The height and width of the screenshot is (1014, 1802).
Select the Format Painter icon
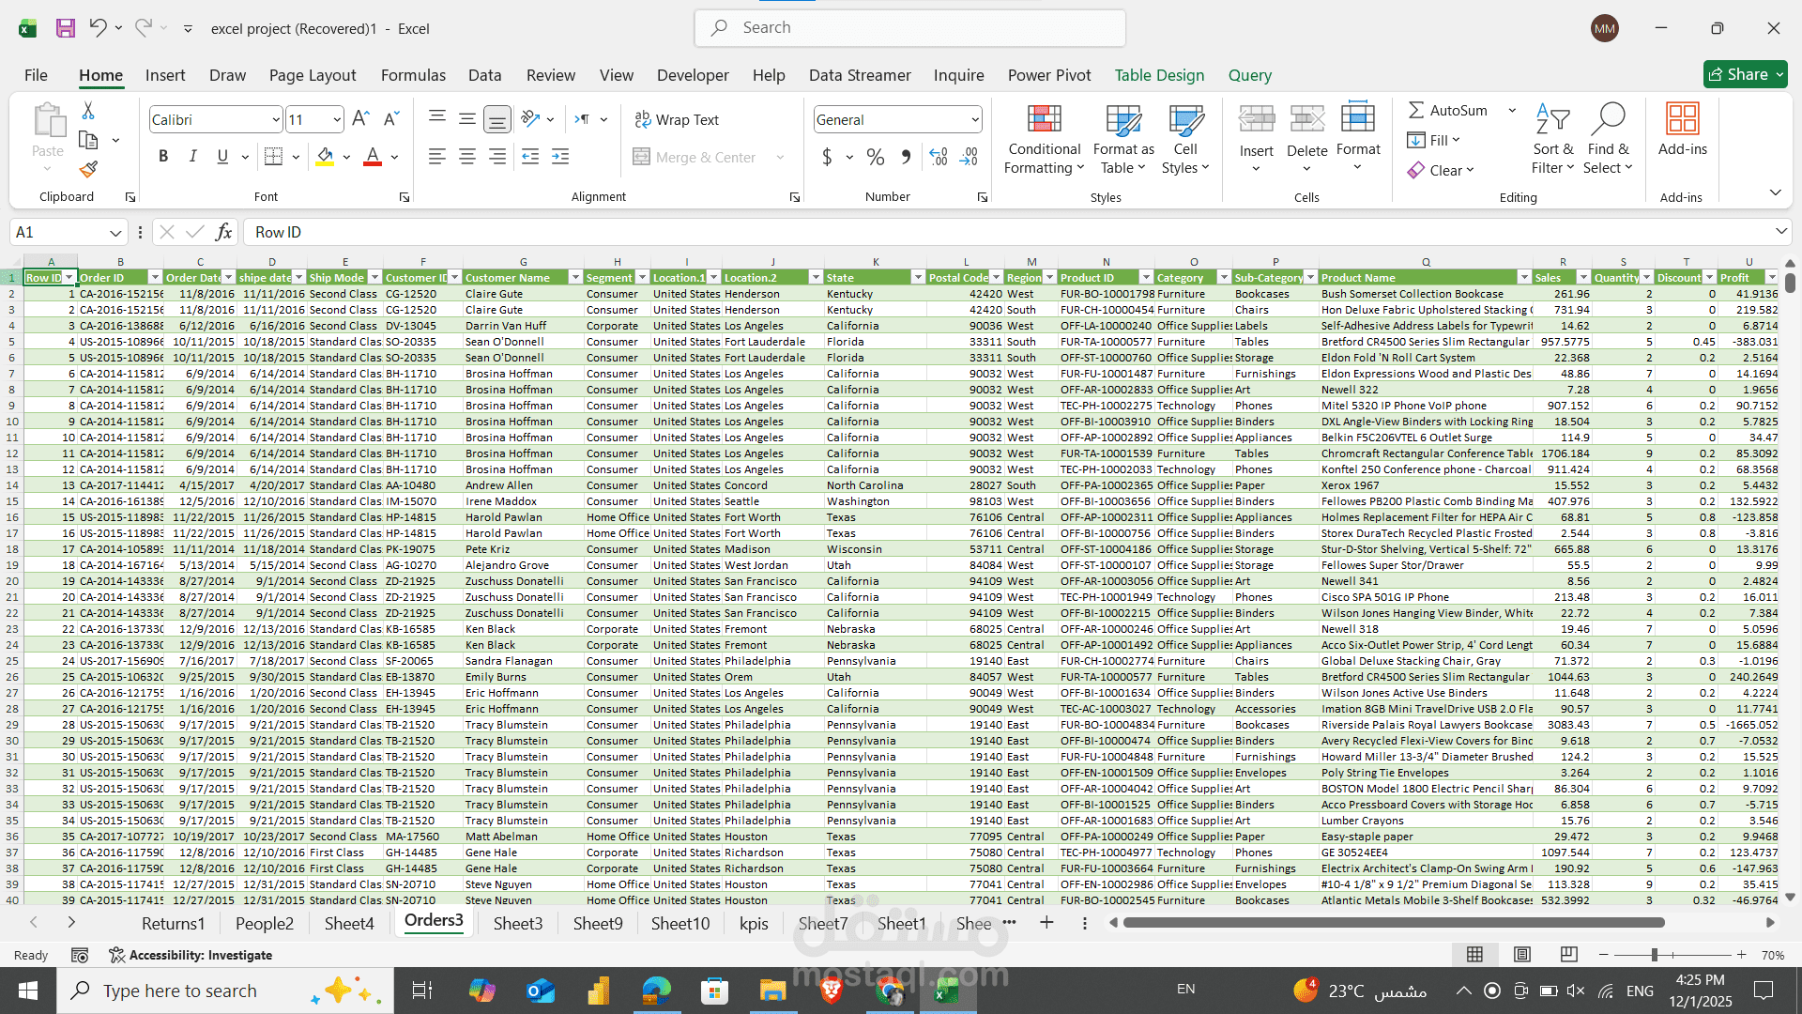[x=87, y=169]
